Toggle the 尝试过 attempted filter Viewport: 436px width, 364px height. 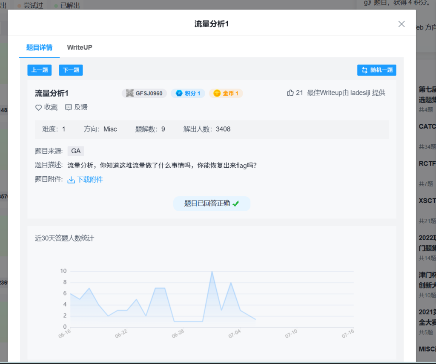pyautogui.click(x=30, y=6)
